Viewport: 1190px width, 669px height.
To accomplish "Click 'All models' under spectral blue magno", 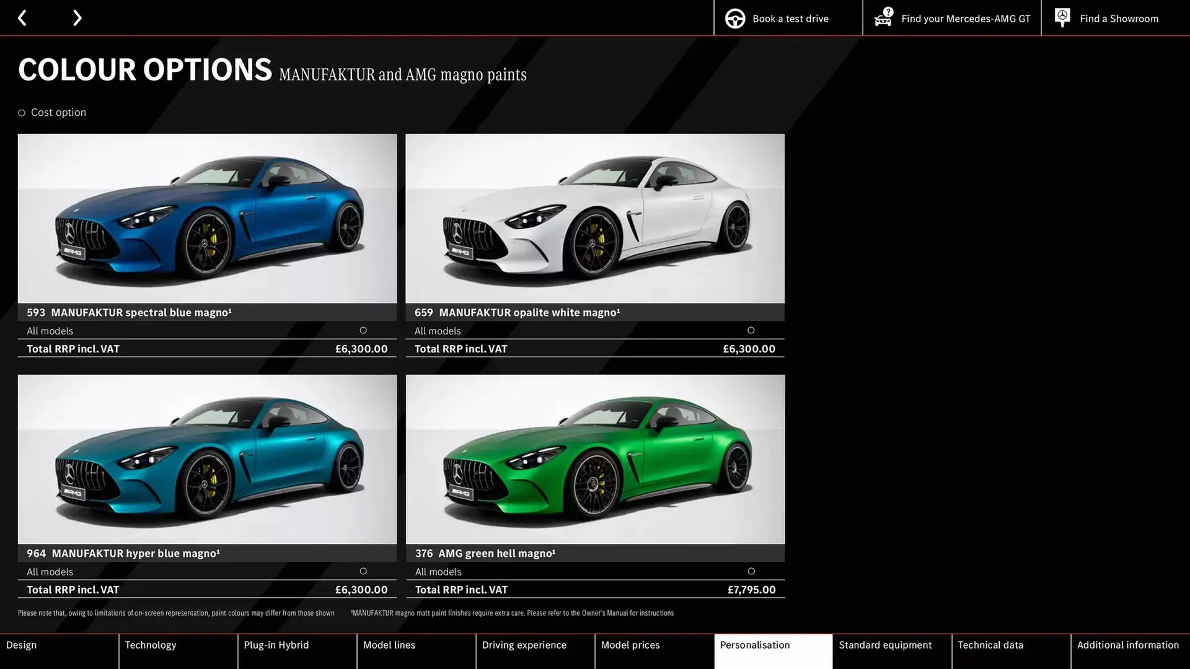I will tap(50, 331).
